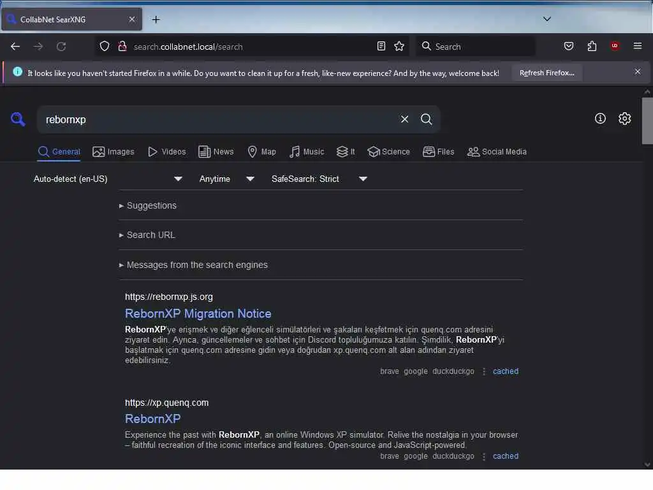Open the SafeSearch: Strict dropdown
The image size is (653, 490).
(x=319, y=179)
